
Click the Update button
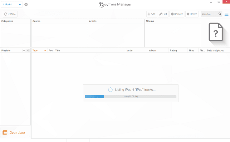(x=10, y=14)
